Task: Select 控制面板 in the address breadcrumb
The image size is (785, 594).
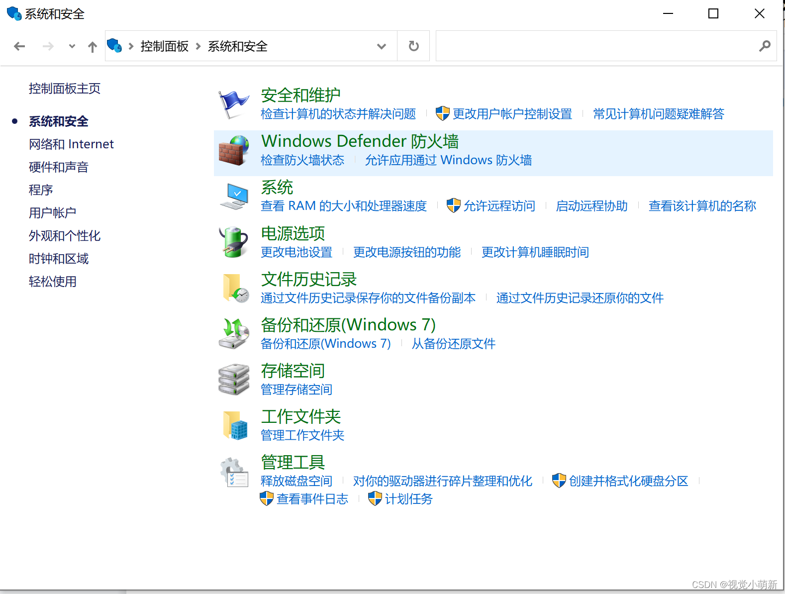Action: tap(165, 46)
